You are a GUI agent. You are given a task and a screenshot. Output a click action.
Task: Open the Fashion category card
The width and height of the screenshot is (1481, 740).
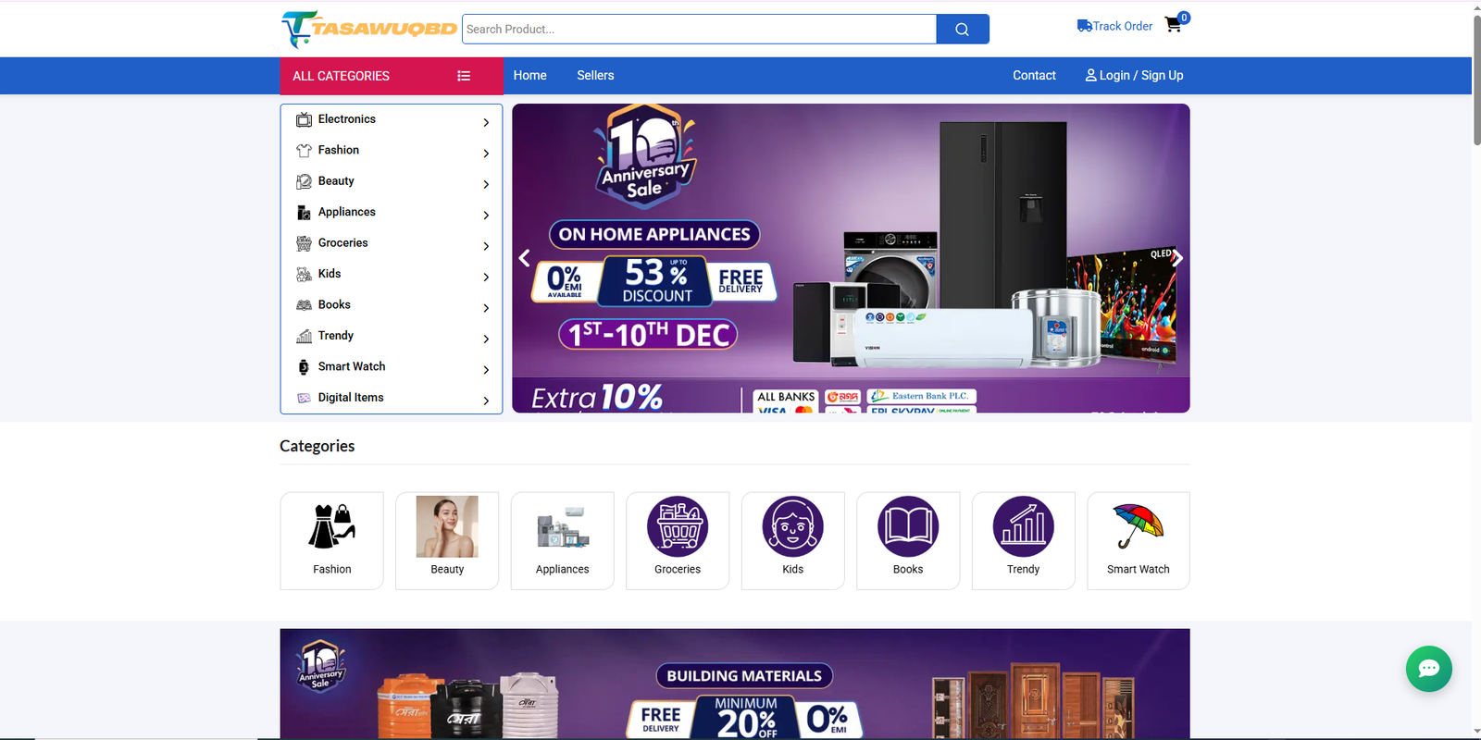332,540
